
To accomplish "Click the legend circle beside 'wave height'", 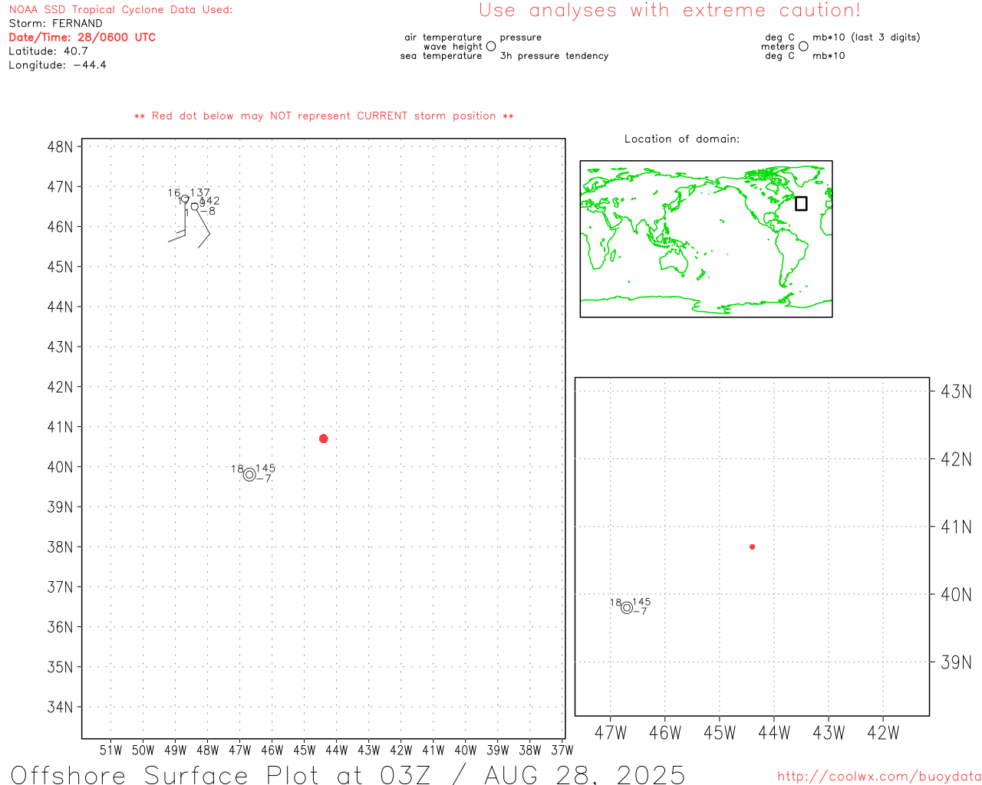I will pyautogui.click(x=491, y=46).
